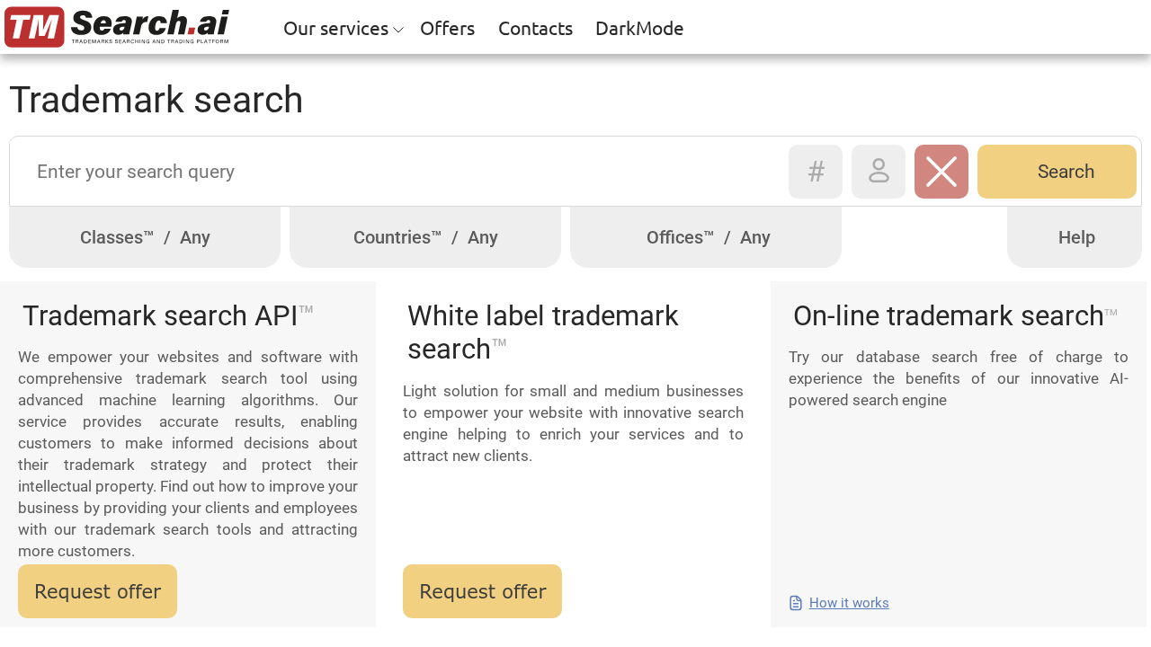Screen dimensions: 1151x647
Task: Toggle DarkMode in the top navigation
Action: coord(638,26)
